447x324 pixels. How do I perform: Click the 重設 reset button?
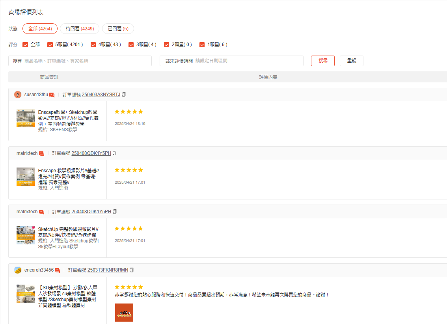tap(351, 61)
